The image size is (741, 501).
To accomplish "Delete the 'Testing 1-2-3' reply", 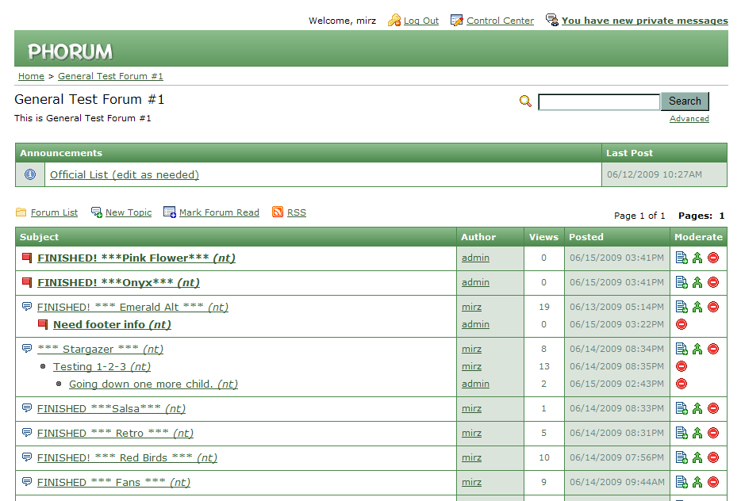I will pyautogui.click(x=681, y=366).
